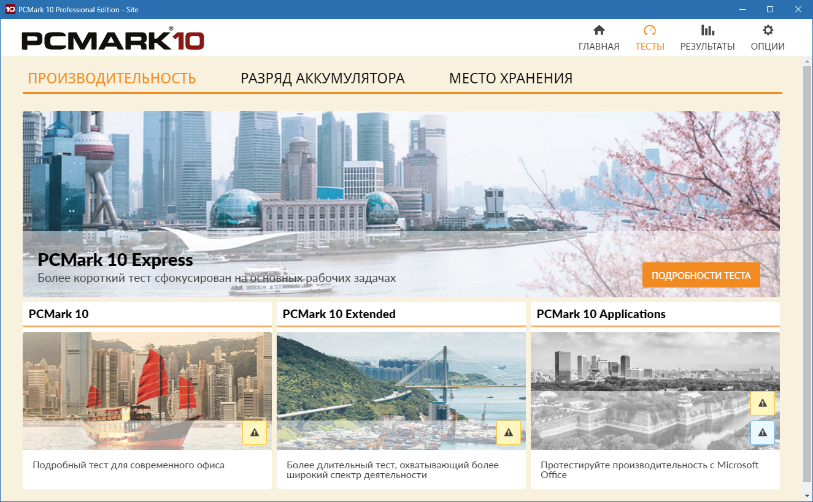
Task: Go to the Главная home icon
Action: (x=599, y=31)
